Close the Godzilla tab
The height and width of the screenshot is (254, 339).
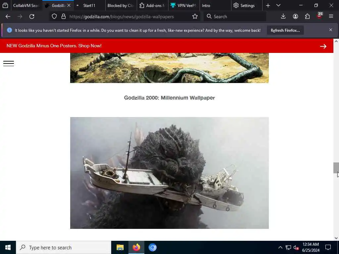tap(69, 5)
